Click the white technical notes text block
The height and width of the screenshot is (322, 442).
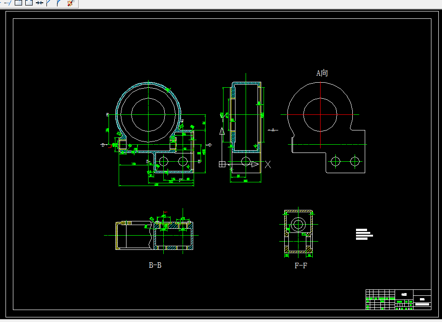[x=364, y=234]
